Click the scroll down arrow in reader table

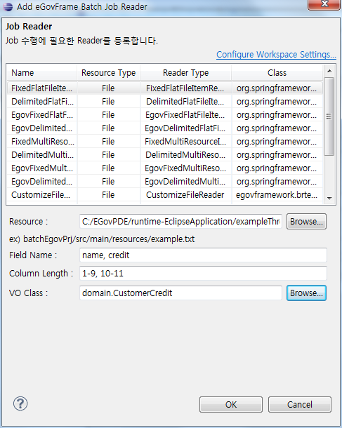click(x=329, y=198)
